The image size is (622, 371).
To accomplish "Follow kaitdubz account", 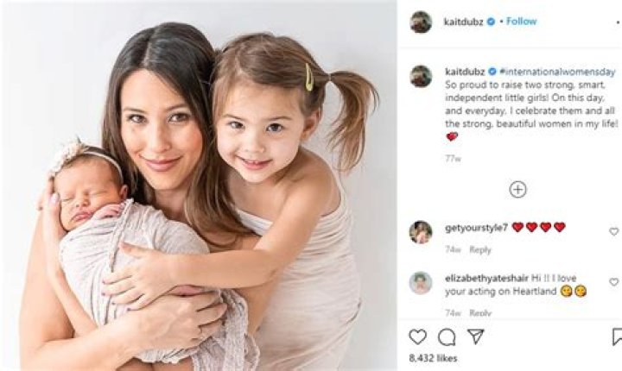I will point(521,22).
